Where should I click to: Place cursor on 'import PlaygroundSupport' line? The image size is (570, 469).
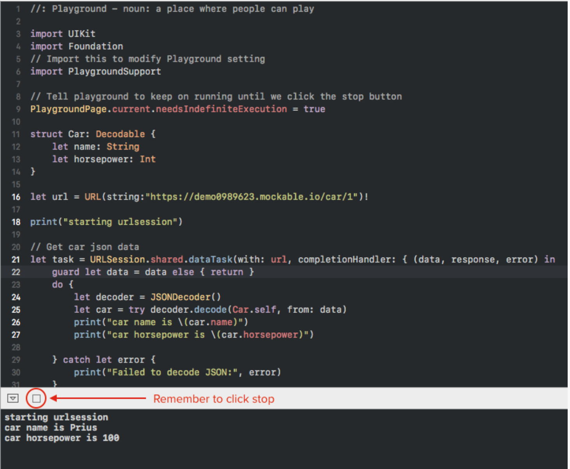(x=96, y=71)
